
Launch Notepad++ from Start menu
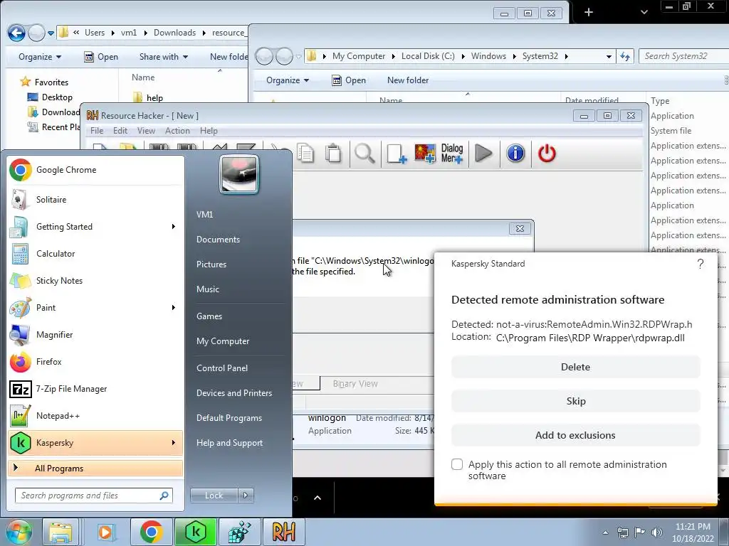coord(95,415)
